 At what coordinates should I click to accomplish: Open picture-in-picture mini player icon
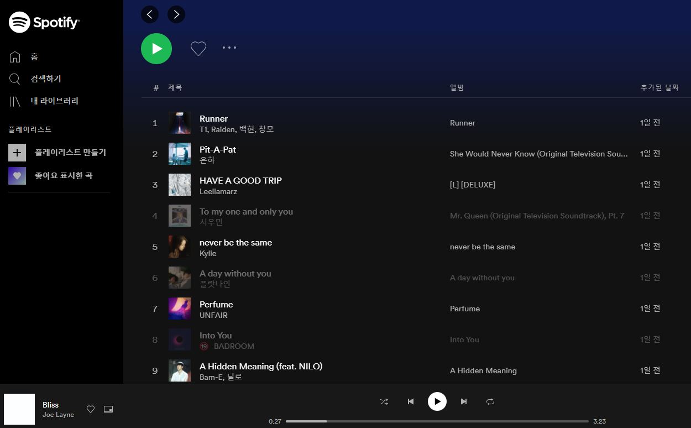tap(108, 409)
